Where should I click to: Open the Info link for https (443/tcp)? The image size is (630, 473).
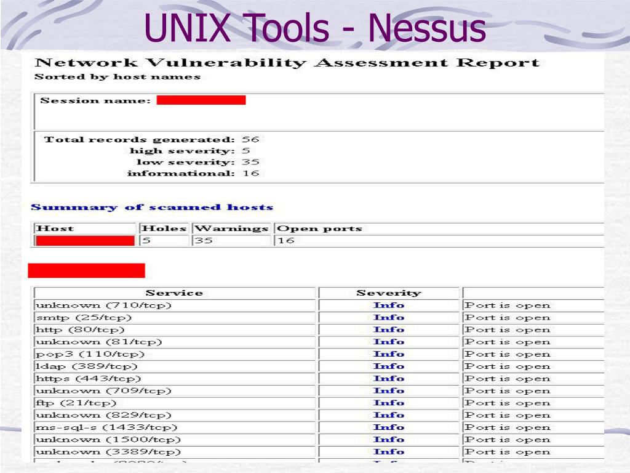[389, 379]
